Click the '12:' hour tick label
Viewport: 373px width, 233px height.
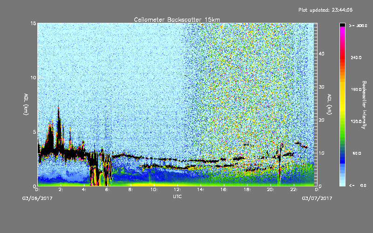coord(177,190)
